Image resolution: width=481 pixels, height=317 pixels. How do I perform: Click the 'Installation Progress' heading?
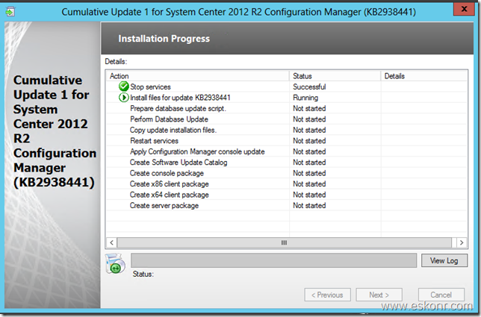click(164, 39)
